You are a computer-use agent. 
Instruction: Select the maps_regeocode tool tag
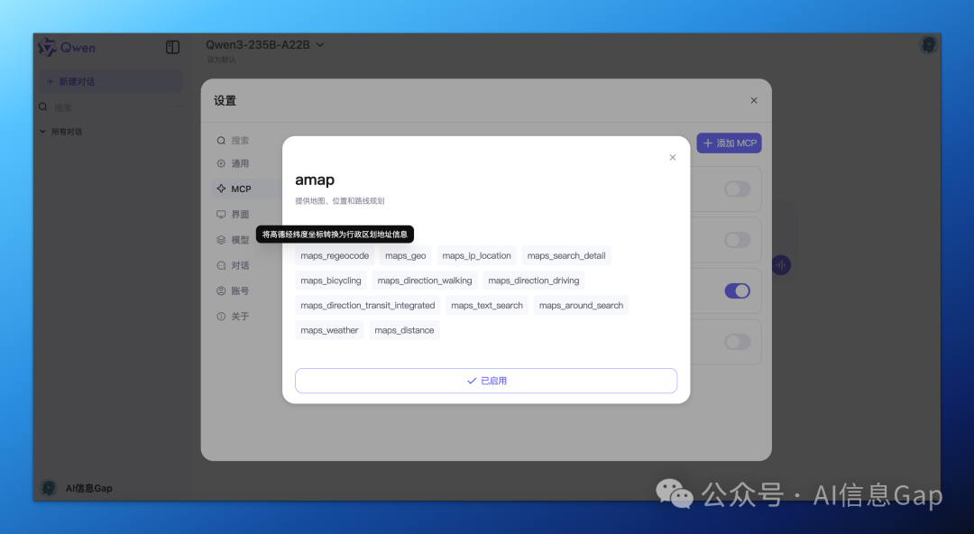[335, 255]
